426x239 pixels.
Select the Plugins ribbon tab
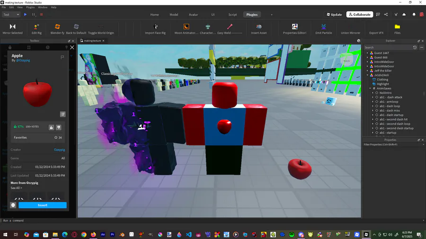point(252,15)
